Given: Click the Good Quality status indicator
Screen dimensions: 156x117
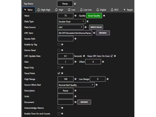Looking at the screenshot, I should pyautogui.click(x=94, y=16).
